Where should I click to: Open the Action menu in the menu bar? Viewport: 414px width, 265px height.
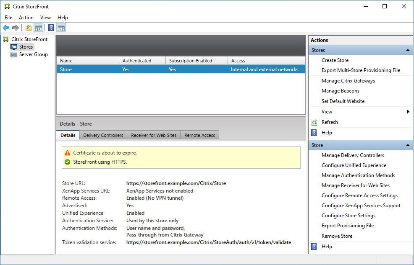[x=26, y=18]
